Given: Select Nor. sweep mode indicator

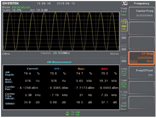Looking at the screenshot, I should pos(124,15).
